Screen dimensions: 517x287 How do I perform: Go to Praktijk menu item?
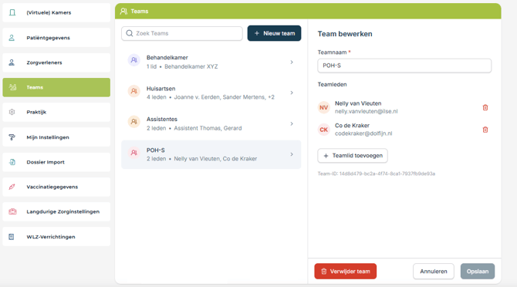click(x=56, y=112)
